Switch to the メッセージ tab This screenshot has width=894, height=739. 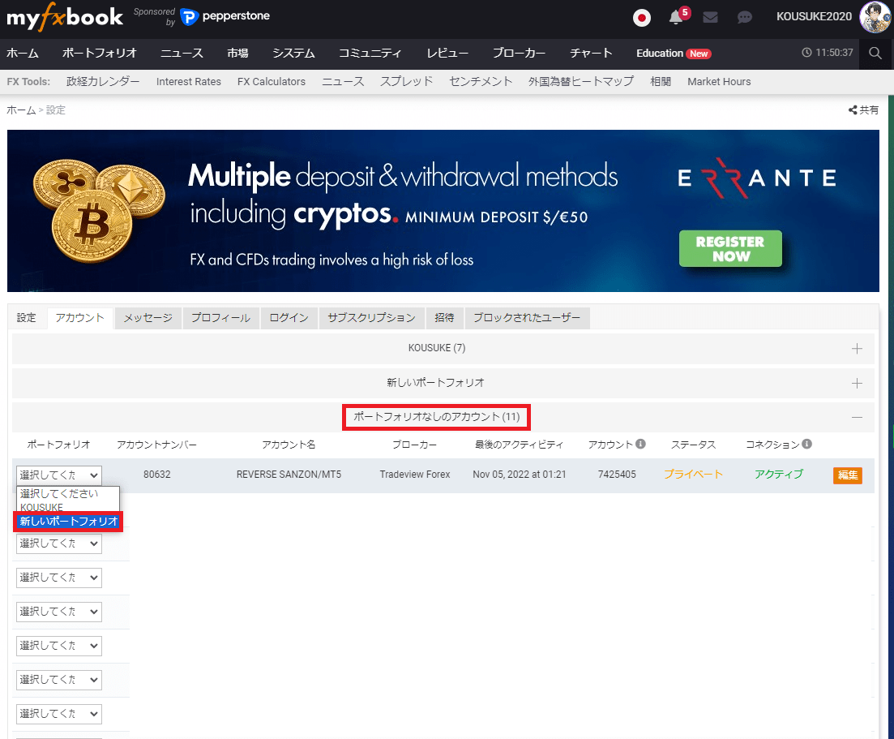[x=148, y=318]
